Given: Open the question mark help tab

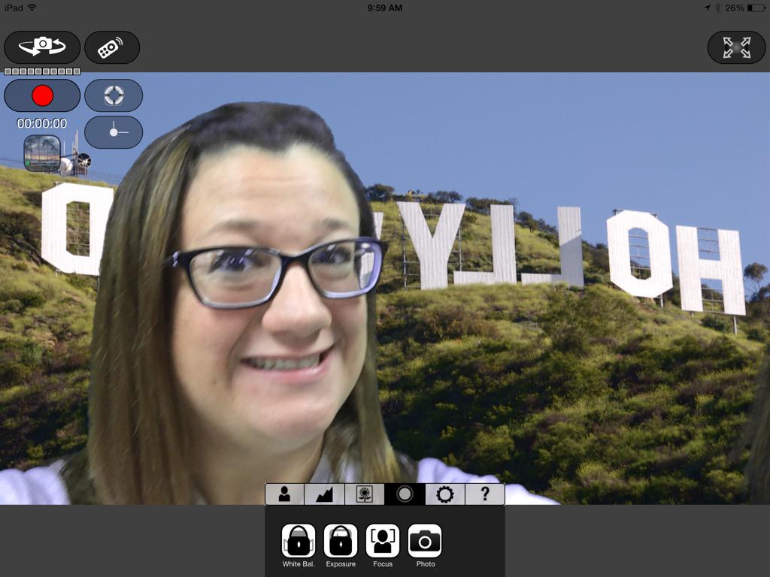Looking at the screenshot, I should coord(485,494).
